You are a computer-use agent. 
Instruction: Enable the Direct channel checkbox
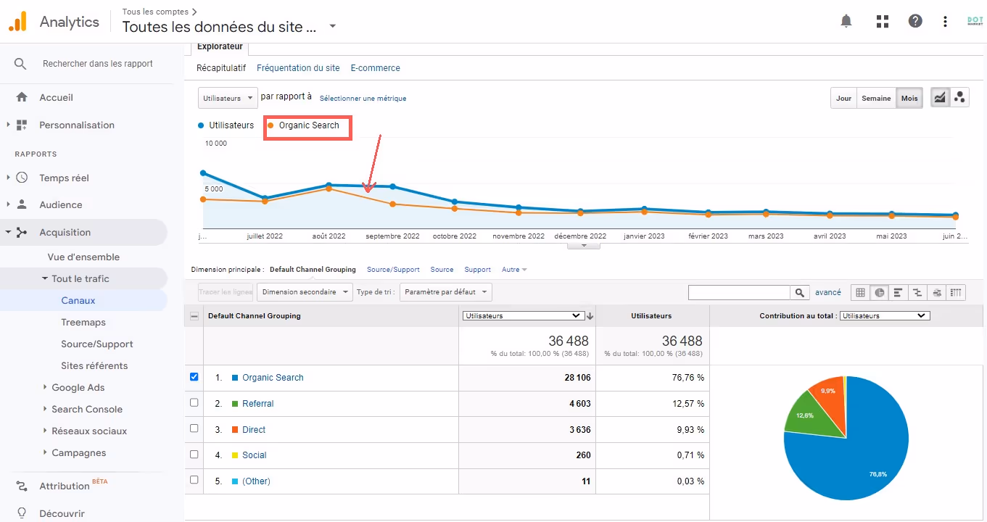(193, 429)
